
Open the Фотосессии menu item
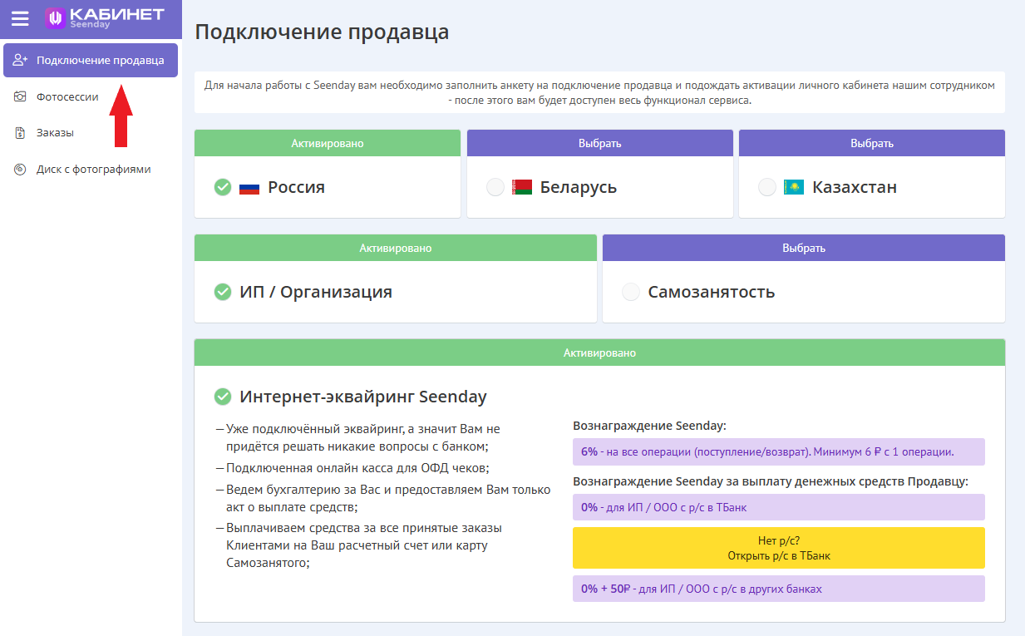point(67,96)
